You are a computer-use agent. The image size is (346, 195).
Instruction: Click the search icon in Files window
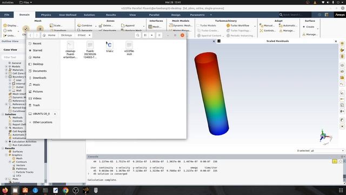tap(138, 35)
